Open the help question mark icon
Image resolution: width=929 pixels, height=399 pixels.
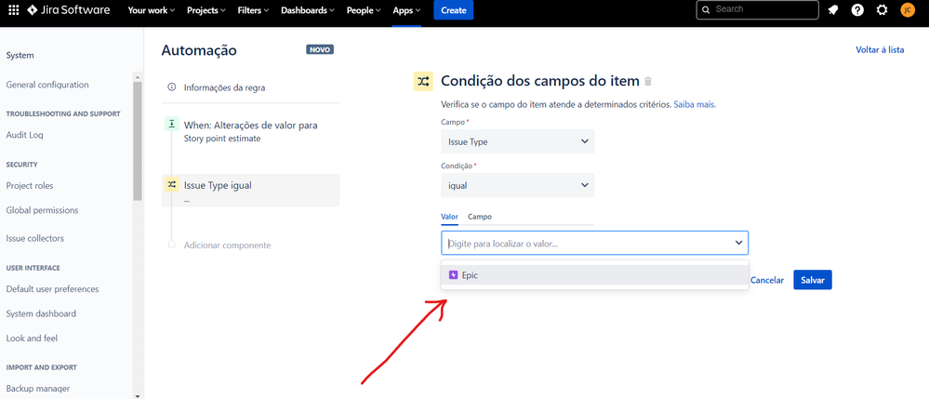[x=857, y=10]
